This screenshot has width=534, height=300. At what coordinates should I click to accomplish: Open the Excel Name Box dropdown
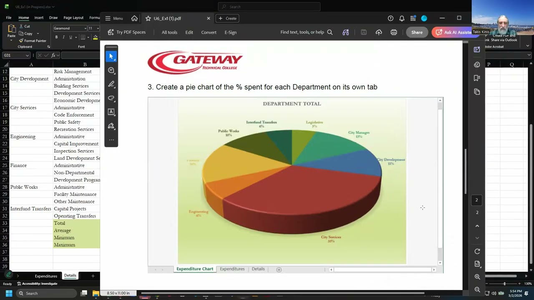click(x=27, y=55)
